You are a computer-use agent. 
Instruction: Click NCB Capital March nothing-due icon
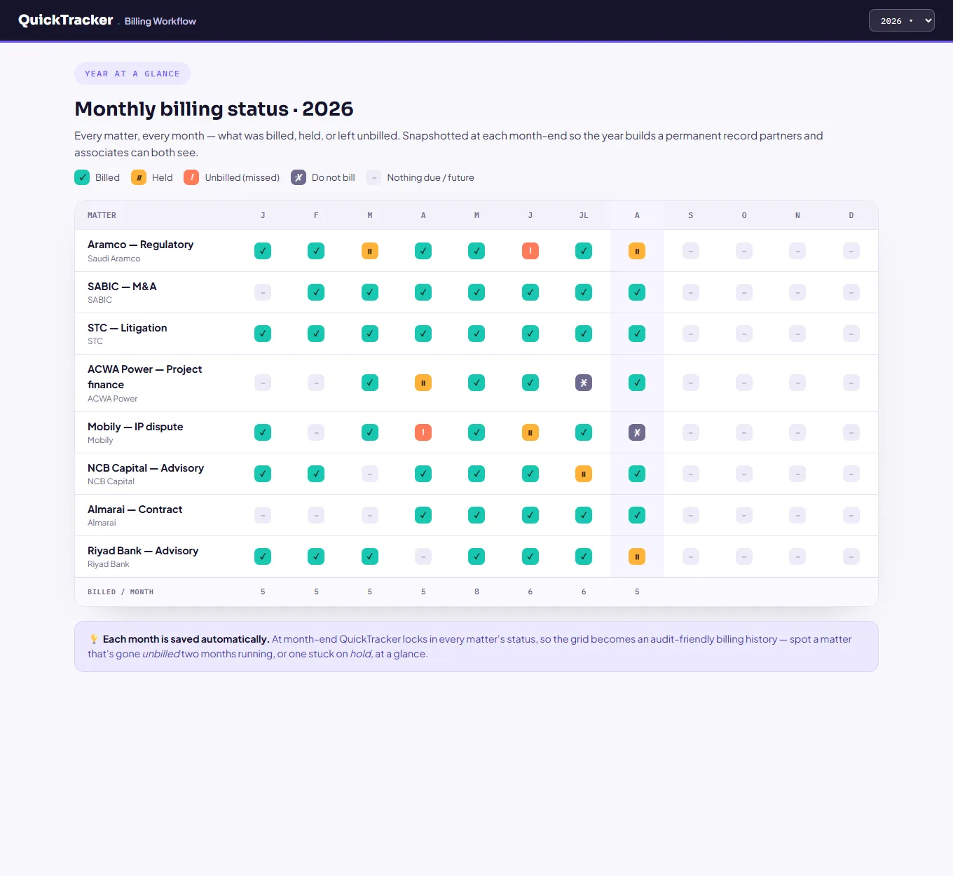coord(370,474)
